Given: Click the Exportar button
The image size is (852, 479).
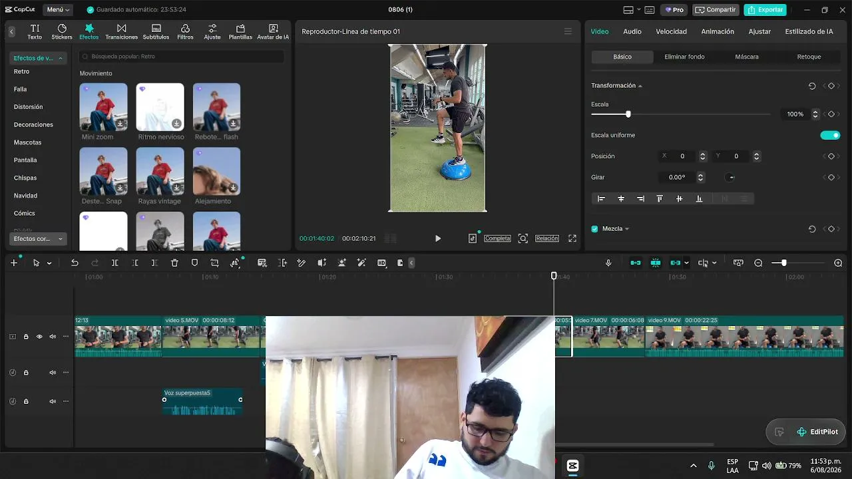Looking at the screenshot, I should 765,10.
